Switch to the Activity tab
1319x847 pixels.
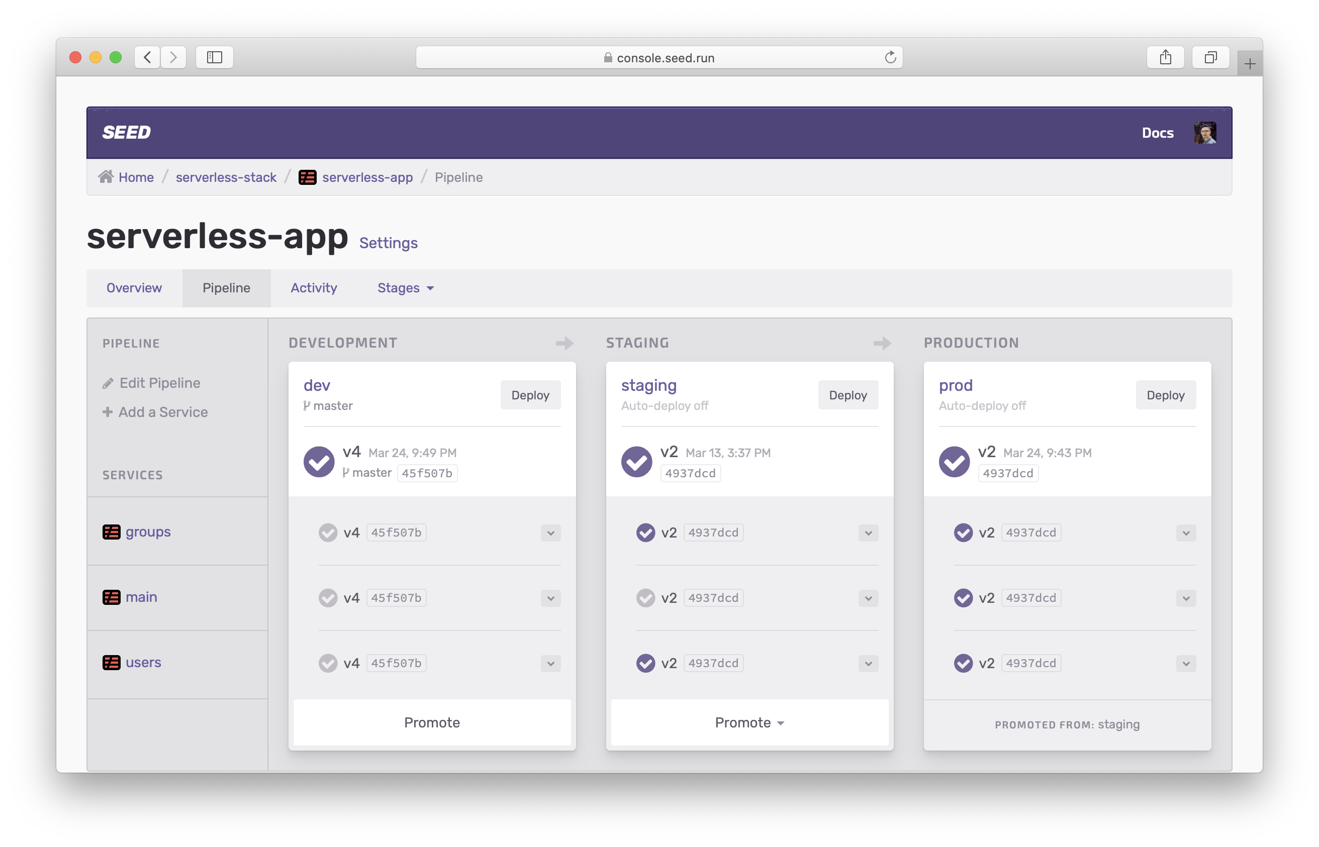[x=314, y=288]
